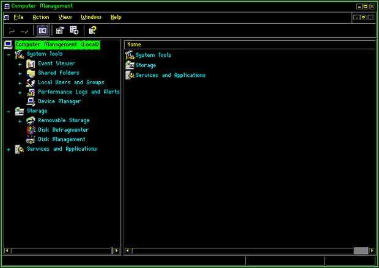This screenshot has width=379, height=268.
Task: Open the File menu
Action: click(18, 17)
